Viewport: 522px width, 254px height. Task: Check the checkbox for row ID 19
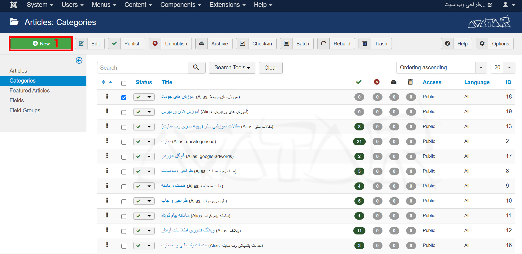(124, 112)
